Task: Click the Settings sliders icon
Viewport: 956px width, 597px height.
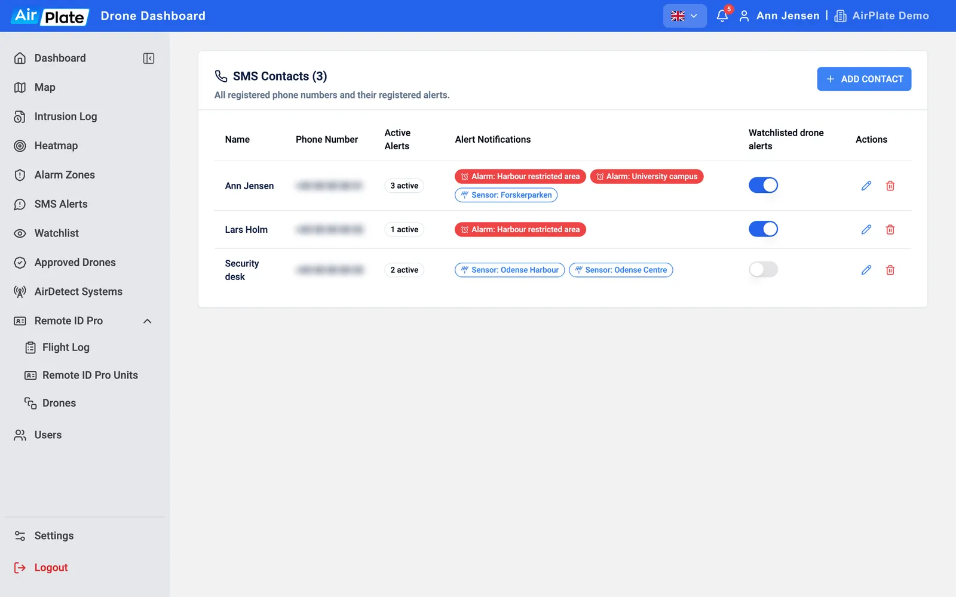Action: [x=20, y=536]
